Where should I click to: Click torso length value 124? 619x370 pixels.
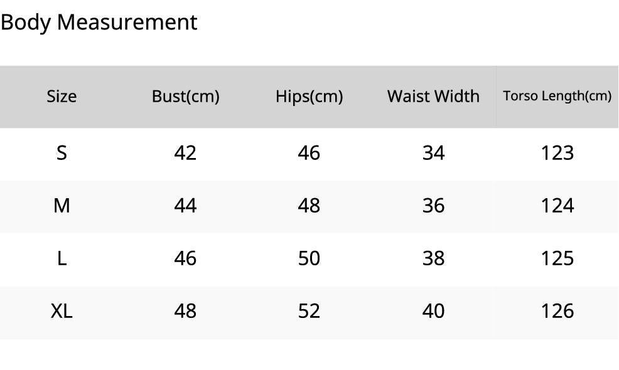557,206
